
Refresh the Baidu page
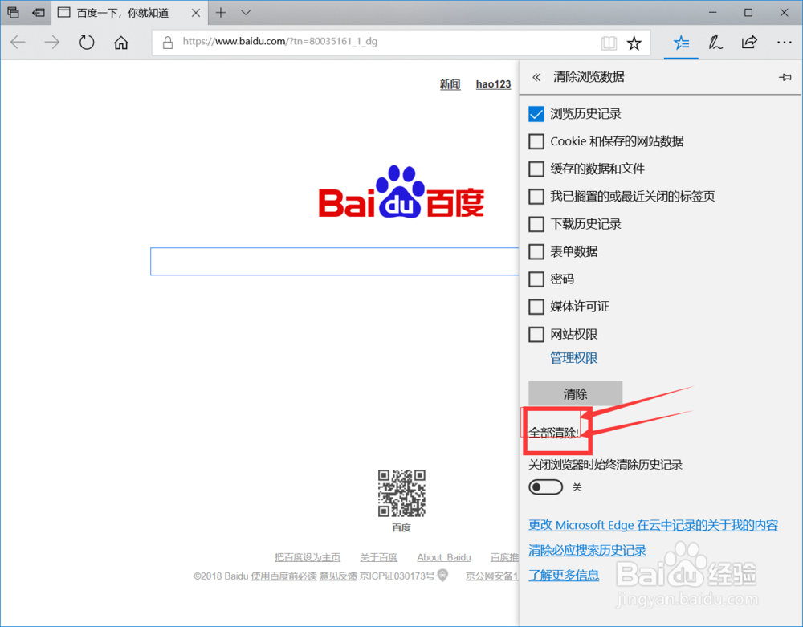coord(87,42)
